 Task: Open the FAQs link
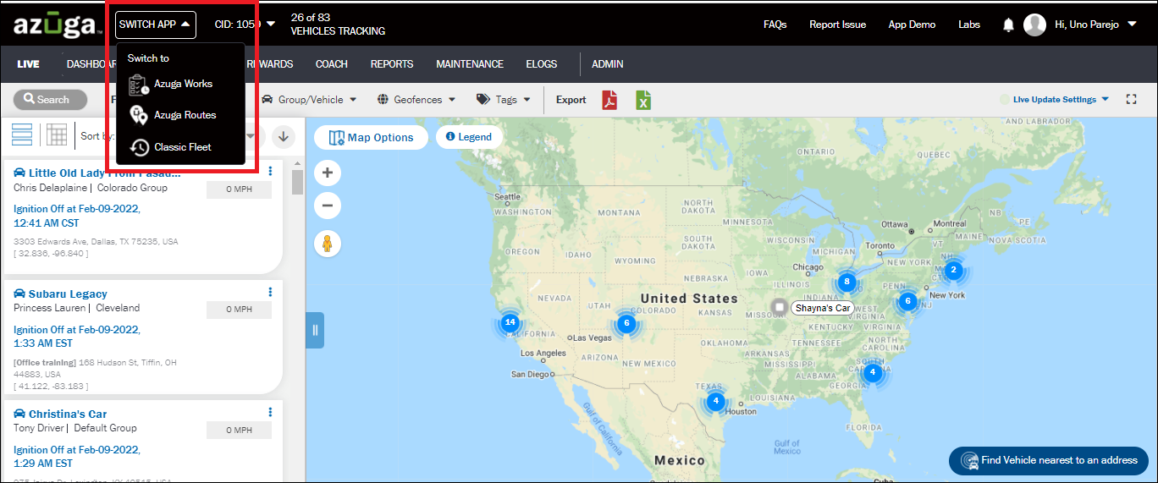tap(775, 25)
